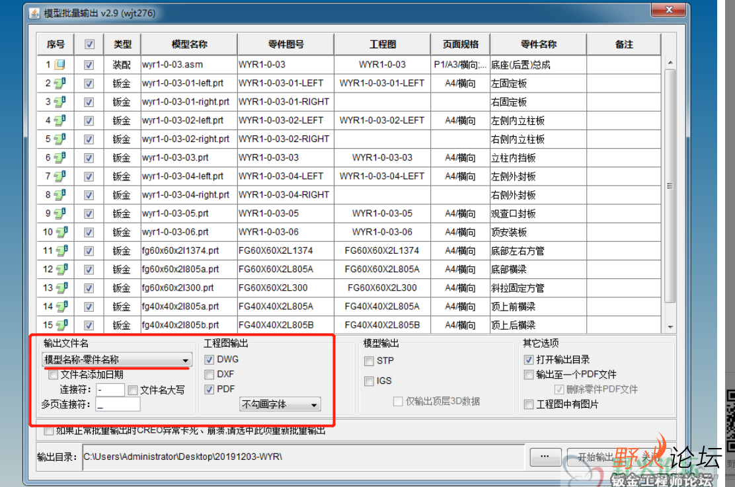The image size is (735, 487).
Task: Click the part icon in row 10
Action: (62, 232)
